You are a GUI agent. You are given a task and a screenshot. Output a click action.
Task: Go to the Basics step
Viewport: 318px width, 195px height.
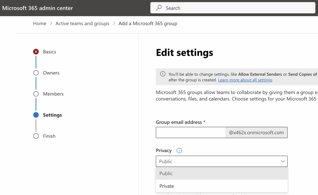click(50, 52)
